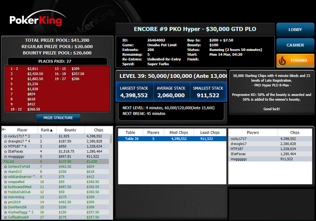Open the Lobby button
The height and width of the screenshot is (221, 316).
click(295, 30)
